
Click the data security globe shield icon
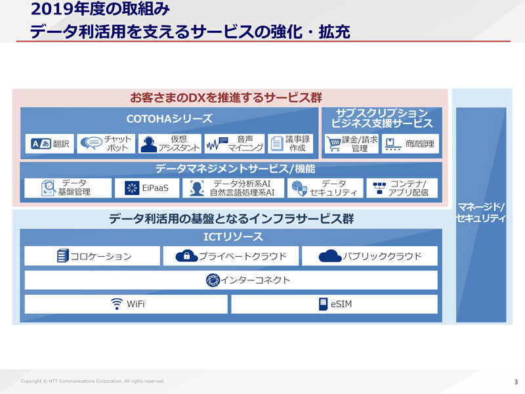pos(299,188)
